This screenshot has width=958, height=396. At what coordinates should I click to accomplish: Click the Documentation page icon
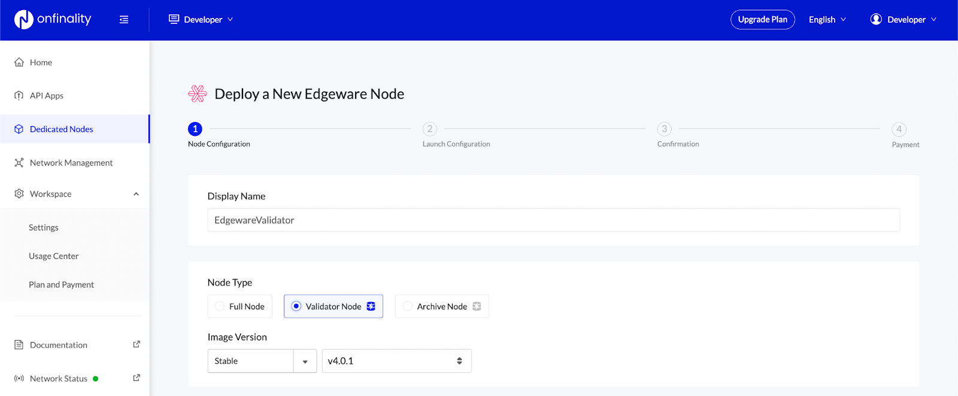(x=19, y=345)
